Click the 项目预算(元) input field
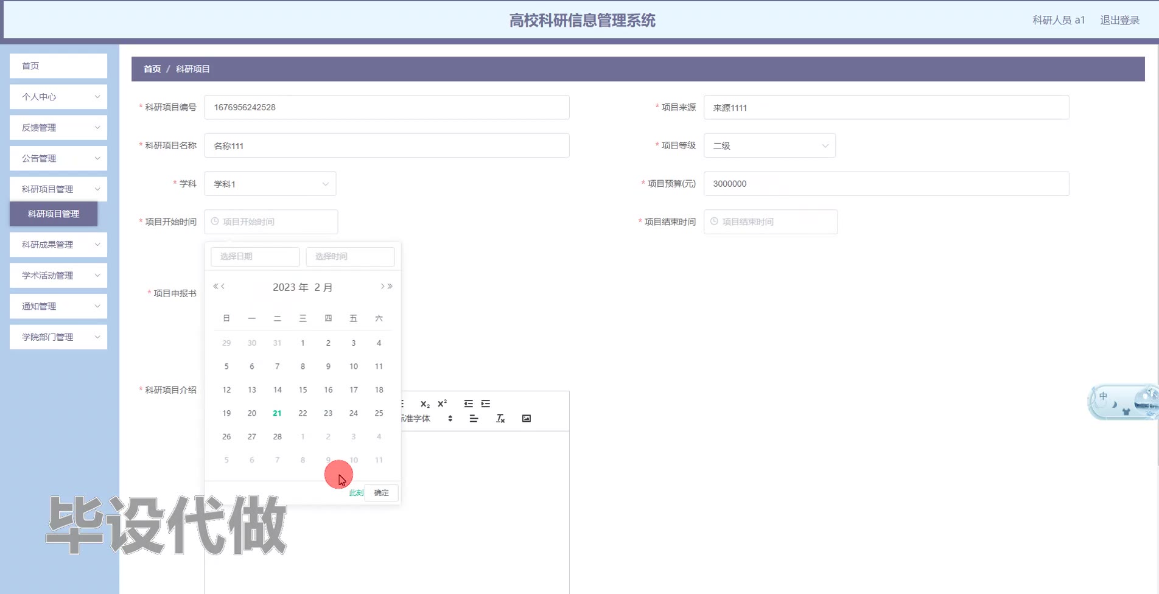 pos(886,184)
